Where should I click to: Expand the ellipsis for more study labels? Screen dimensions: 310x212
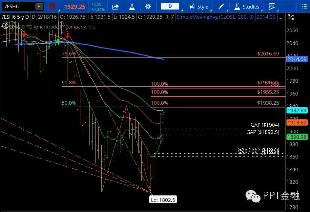[280, 17]
